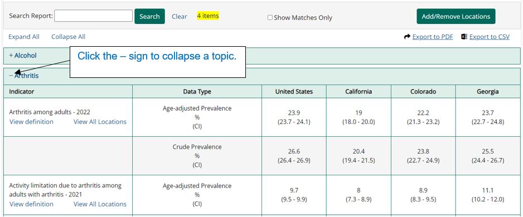The height and width of the screenshot is (217, 523).
Task: Click the highlighted 4 items count
Action: pos(208,16)
